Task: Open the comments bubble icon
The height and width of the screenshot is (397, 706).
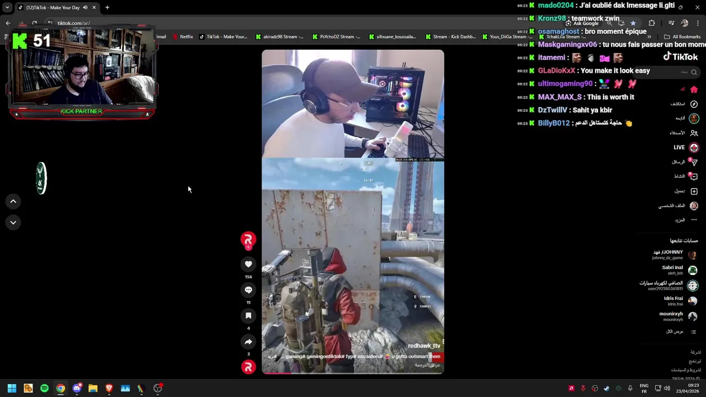Action: [248, 290]
